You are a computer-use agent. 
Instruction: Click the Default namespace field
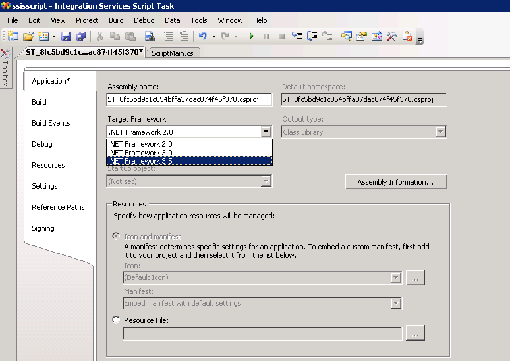(364, 99)
